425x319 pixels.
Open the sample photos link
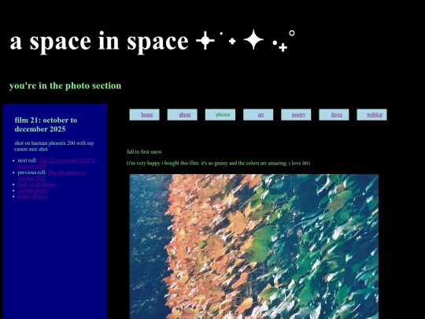(33, 191)
